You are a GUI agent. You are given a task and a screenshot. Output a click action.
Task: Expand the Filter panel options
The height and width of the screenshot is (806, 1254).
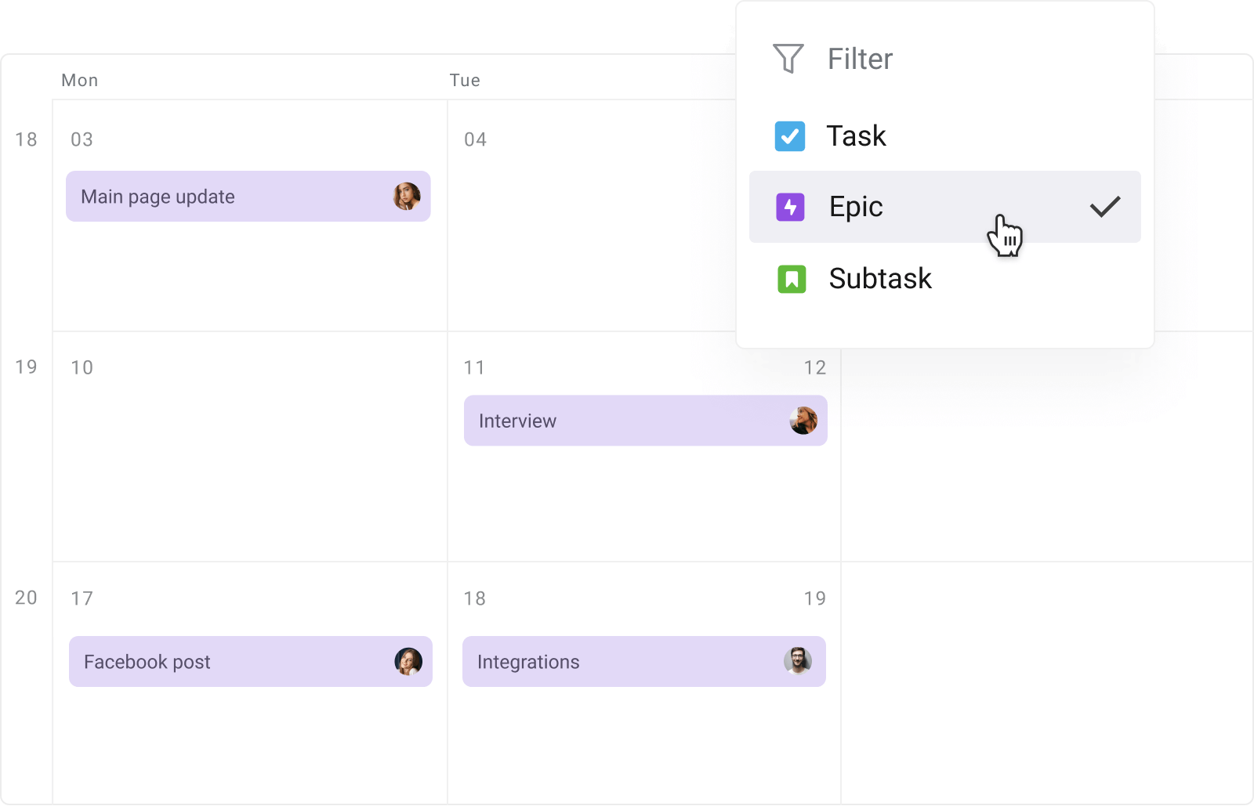859,58
